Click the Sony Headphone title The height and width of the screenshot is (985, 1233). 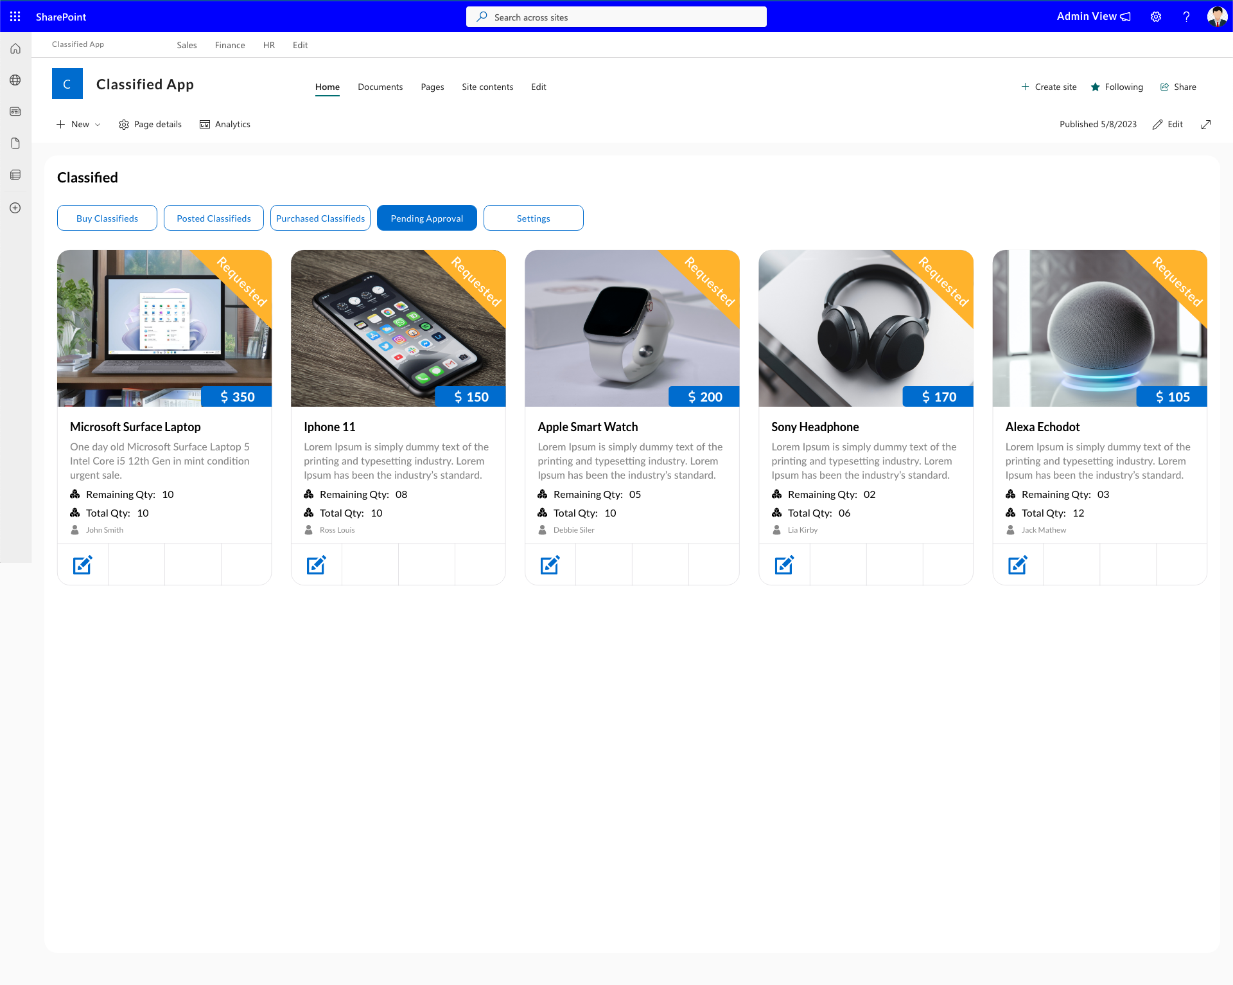[x=815, y=427]
